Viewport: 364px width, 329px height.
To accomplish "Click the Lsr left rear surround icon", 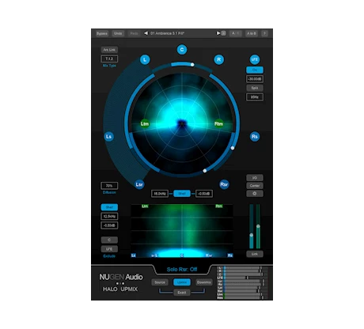I will (139, 184).
